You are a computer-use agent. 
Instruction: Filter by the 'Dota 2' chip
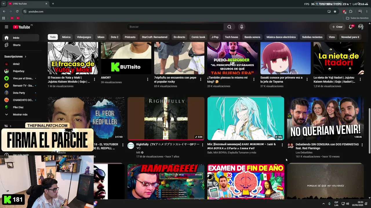(114, 37)
